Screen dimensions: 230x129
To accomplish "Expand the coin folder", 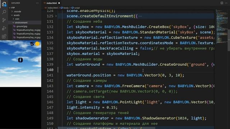I will click(x=13, y=19).
